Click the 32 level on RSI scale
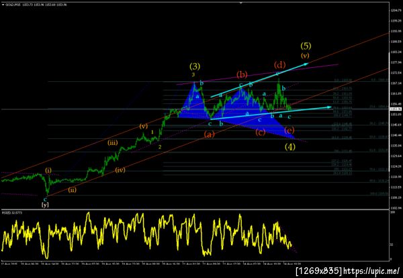The height and width of the screenshot is (278, 403). (392, 244)
